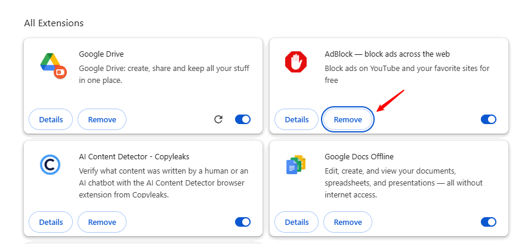Toggle off AI Content Detector extension
The image size is (528, 244).
click(243, 222)
